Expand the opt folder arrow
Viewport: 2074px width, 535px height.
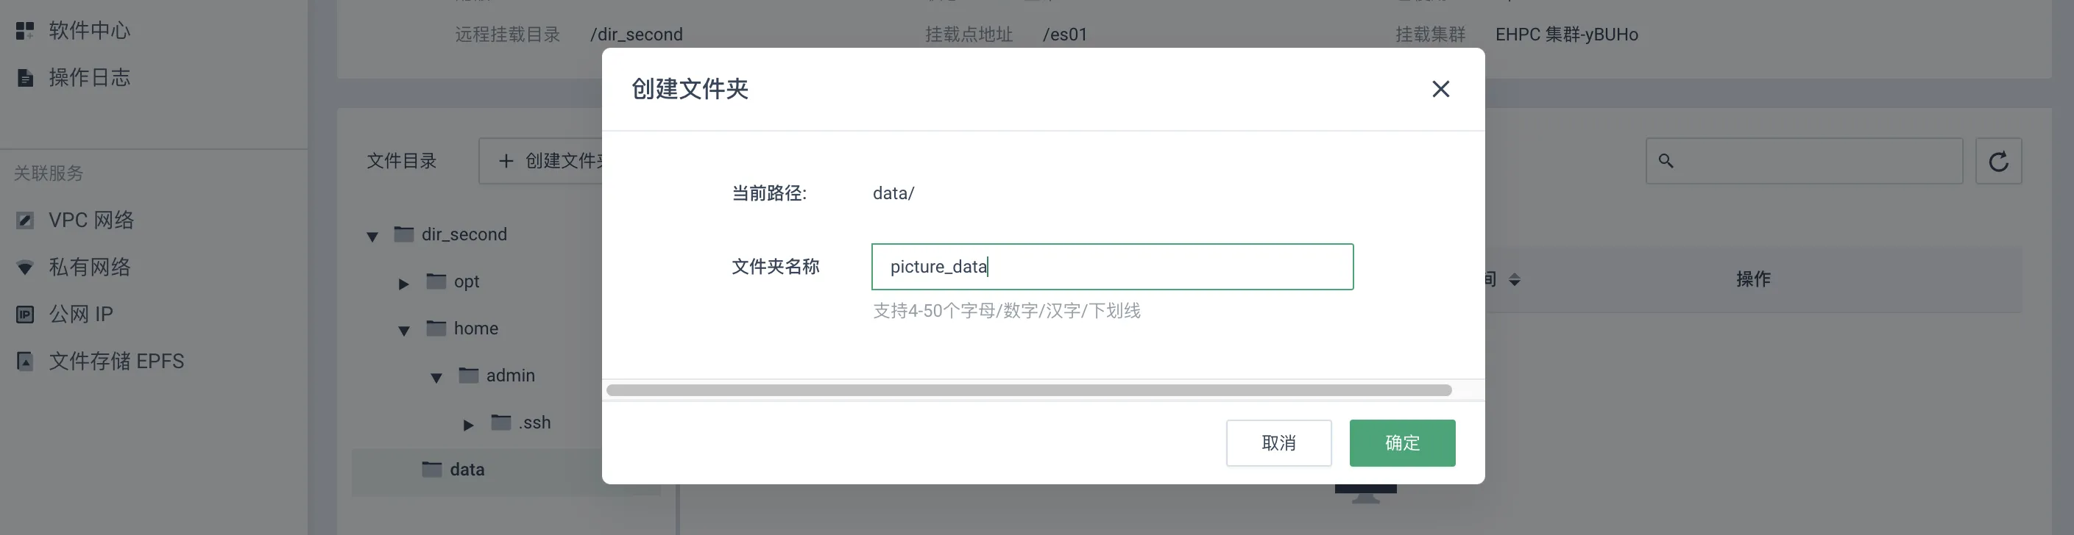tap(404, 283)
